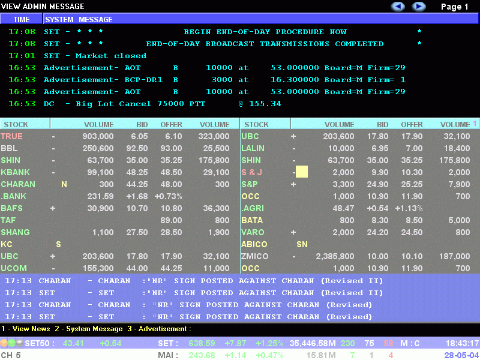Click the SN flag next to ABICO

[x=302, y=244]
